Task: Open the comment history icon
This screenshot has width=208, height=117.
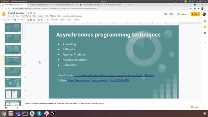Action: click(x=165, y=14)
